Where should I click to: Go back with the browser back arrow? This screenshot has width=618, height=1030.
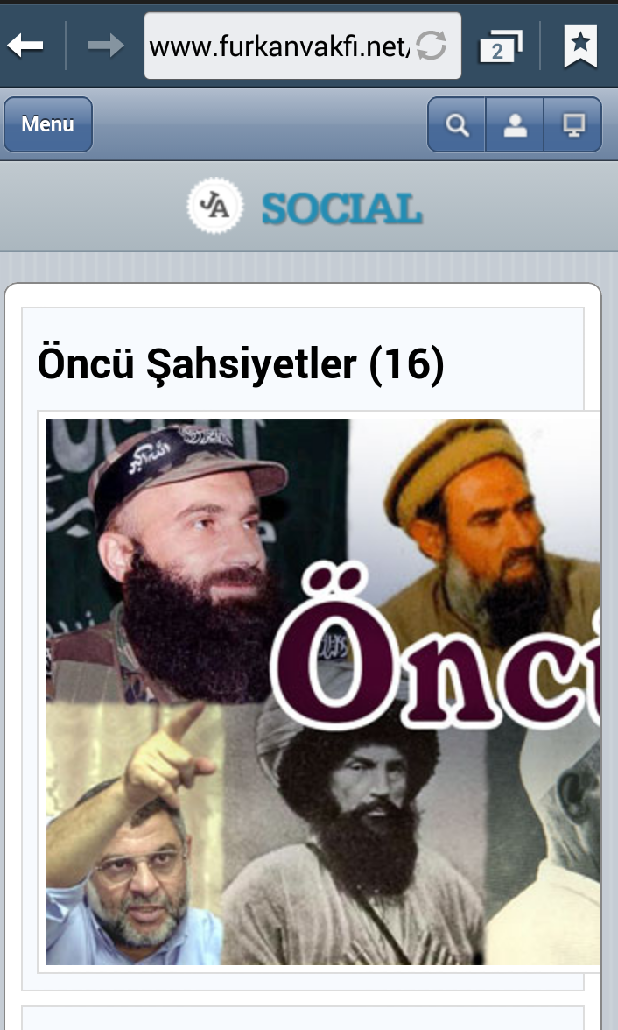coord(25,46)
